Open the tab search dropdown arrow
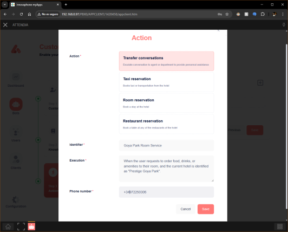288x232 pixels. point(5,4)
